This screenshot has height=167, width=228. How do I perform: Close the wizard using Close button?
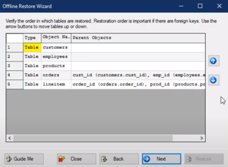pos(76,159)
